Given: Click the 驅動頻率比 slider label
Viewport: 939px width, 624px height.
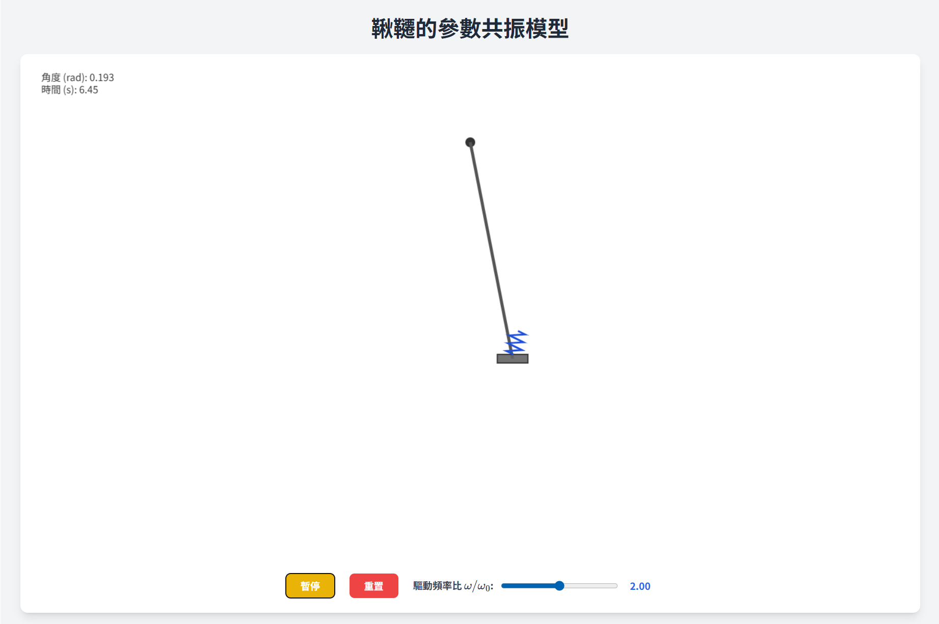Looking at the screenshot, I should (x=437, y=586).
